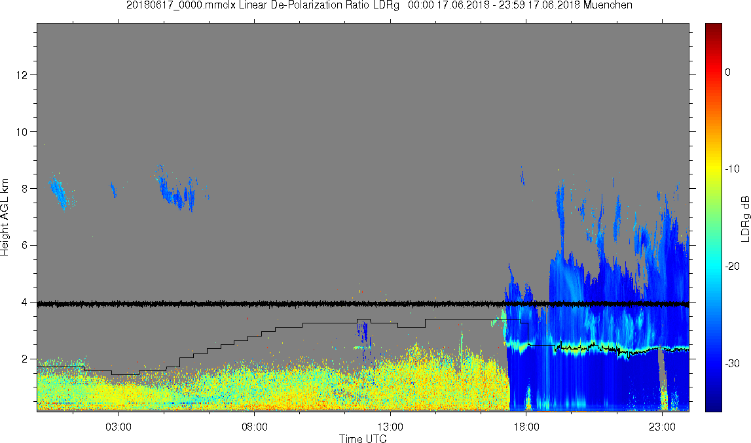Viewport: 751px width, 443px height.
Task: Click the colorbar value '-10'
Action: (x=732, y=169)
